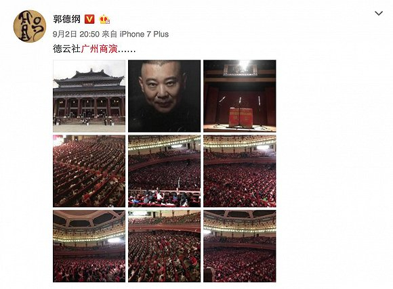
Task: Open middle-left slanted audience seats photo
Action: (x=89, y=171)
